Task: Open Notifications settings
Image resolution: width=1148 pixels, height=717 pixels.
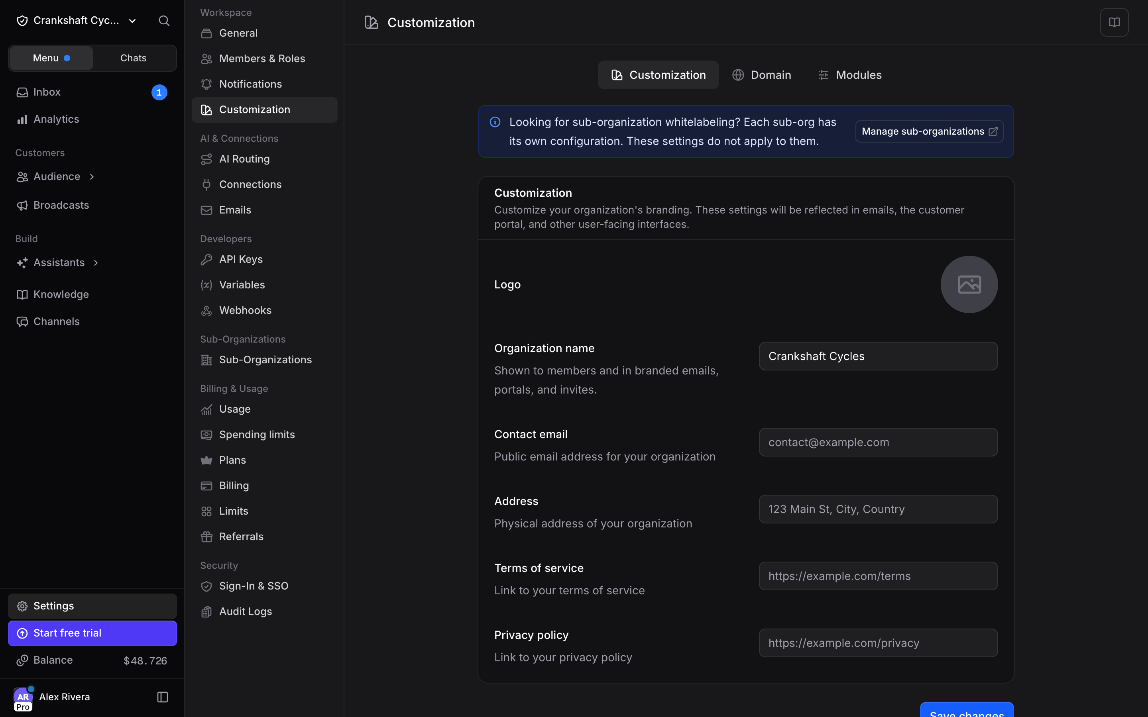Action: [264, 84]
